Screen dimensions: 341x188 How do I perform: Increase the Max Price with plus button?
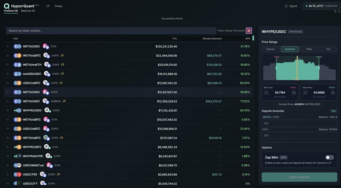(333, 93)
